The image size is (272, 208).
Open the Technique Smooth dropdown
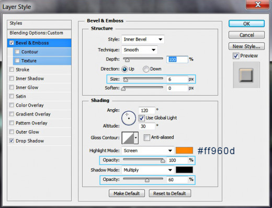click(x=140, y=50)
